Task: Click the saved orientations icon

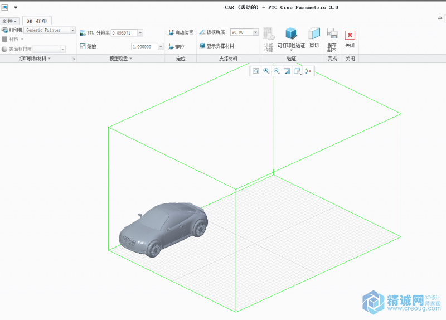Action: (x=298, y=71)
